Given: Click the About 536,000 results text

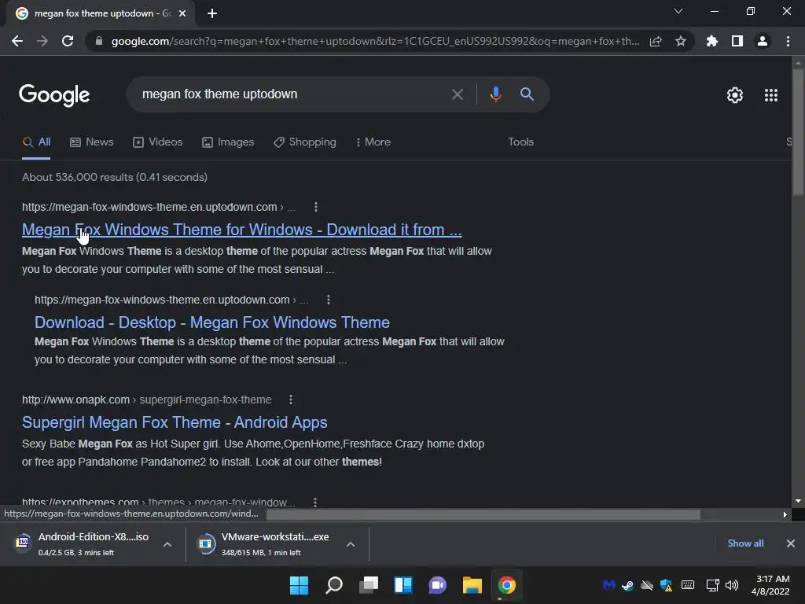Looking at the screenshot, I should (x=115, y=177).
